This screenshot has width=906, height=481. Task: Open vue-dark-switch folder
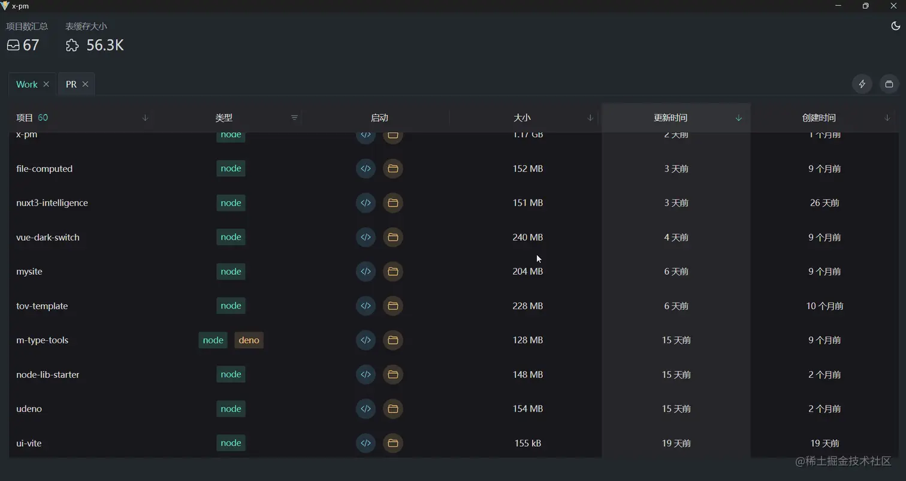(393, 237)
